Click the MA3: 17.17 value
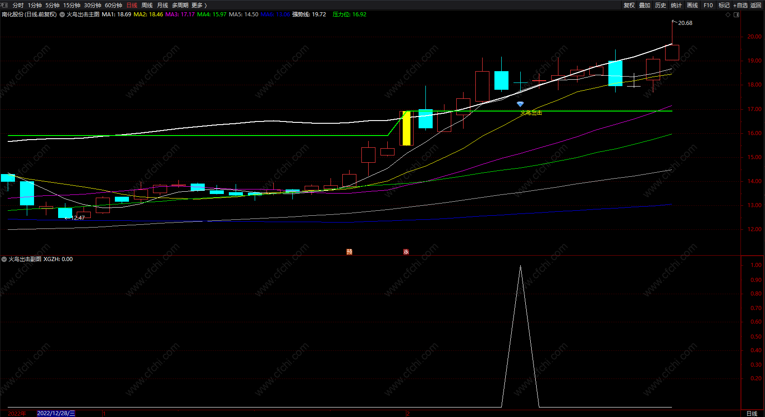The image size is (765, 417). pyautogui.click(x=180, y=15)
